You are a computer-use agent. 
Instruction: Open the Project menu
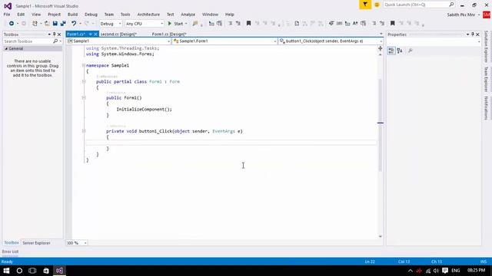pyautogui.click(x=55, y=15)
